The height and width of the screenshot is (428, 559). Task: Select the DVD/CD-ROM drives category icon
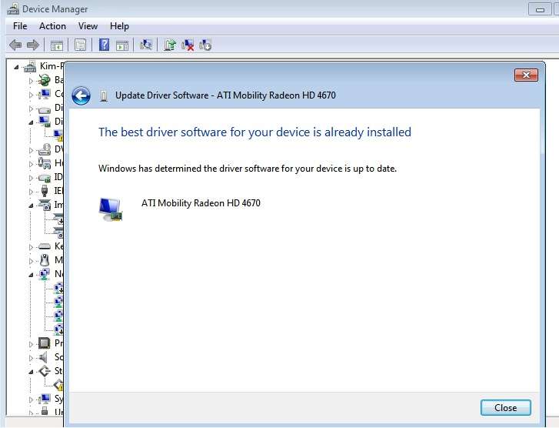[x=44, y=149]
